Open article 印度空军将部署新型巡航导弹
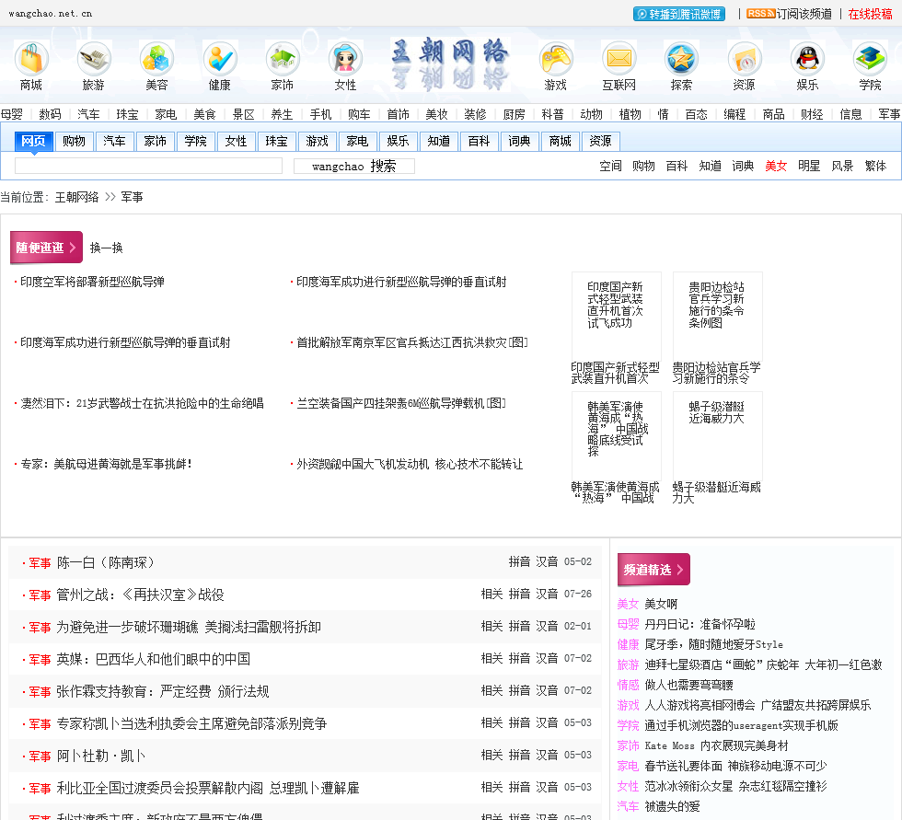Viewport: 902px width, 820px height. pyautogui.click(x=92, y=282)
